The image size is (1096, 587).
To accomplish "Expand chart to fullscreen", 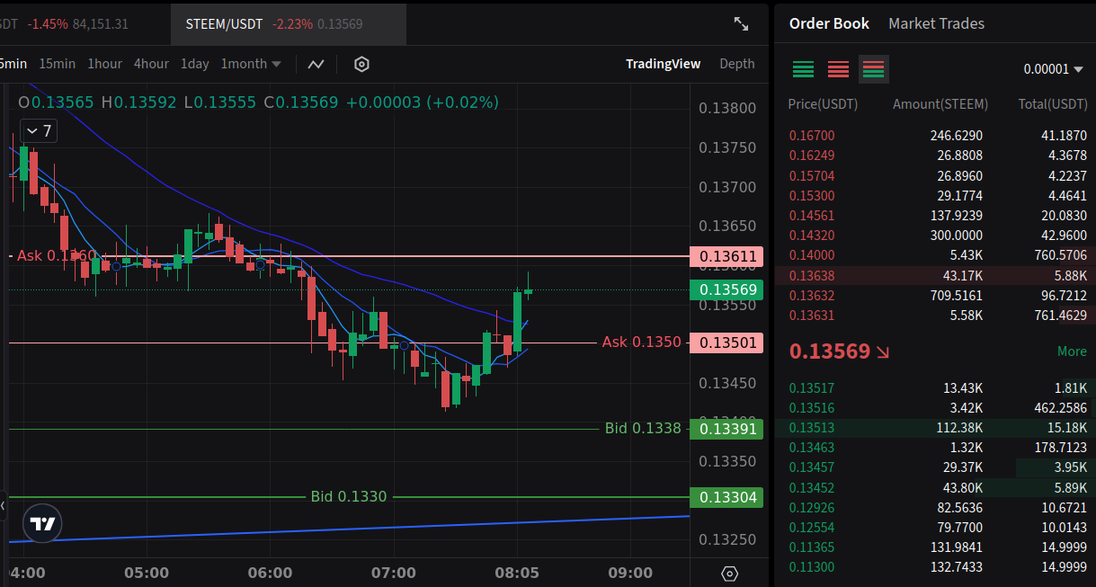I will pos(742,24).
